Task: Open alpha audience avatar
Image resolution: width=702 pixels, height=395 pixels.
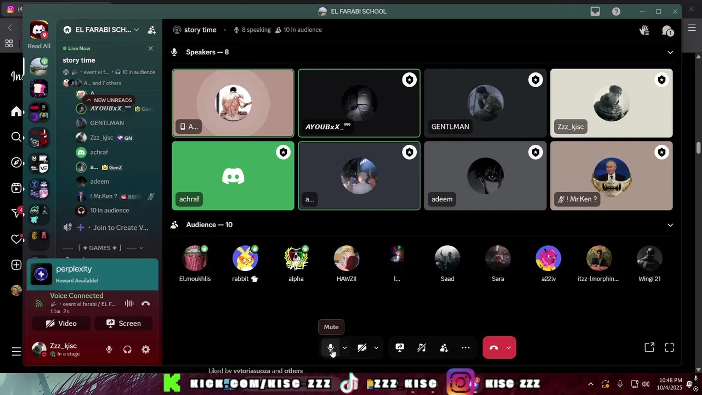Action: pyautogui.click(x=296, y=258)
